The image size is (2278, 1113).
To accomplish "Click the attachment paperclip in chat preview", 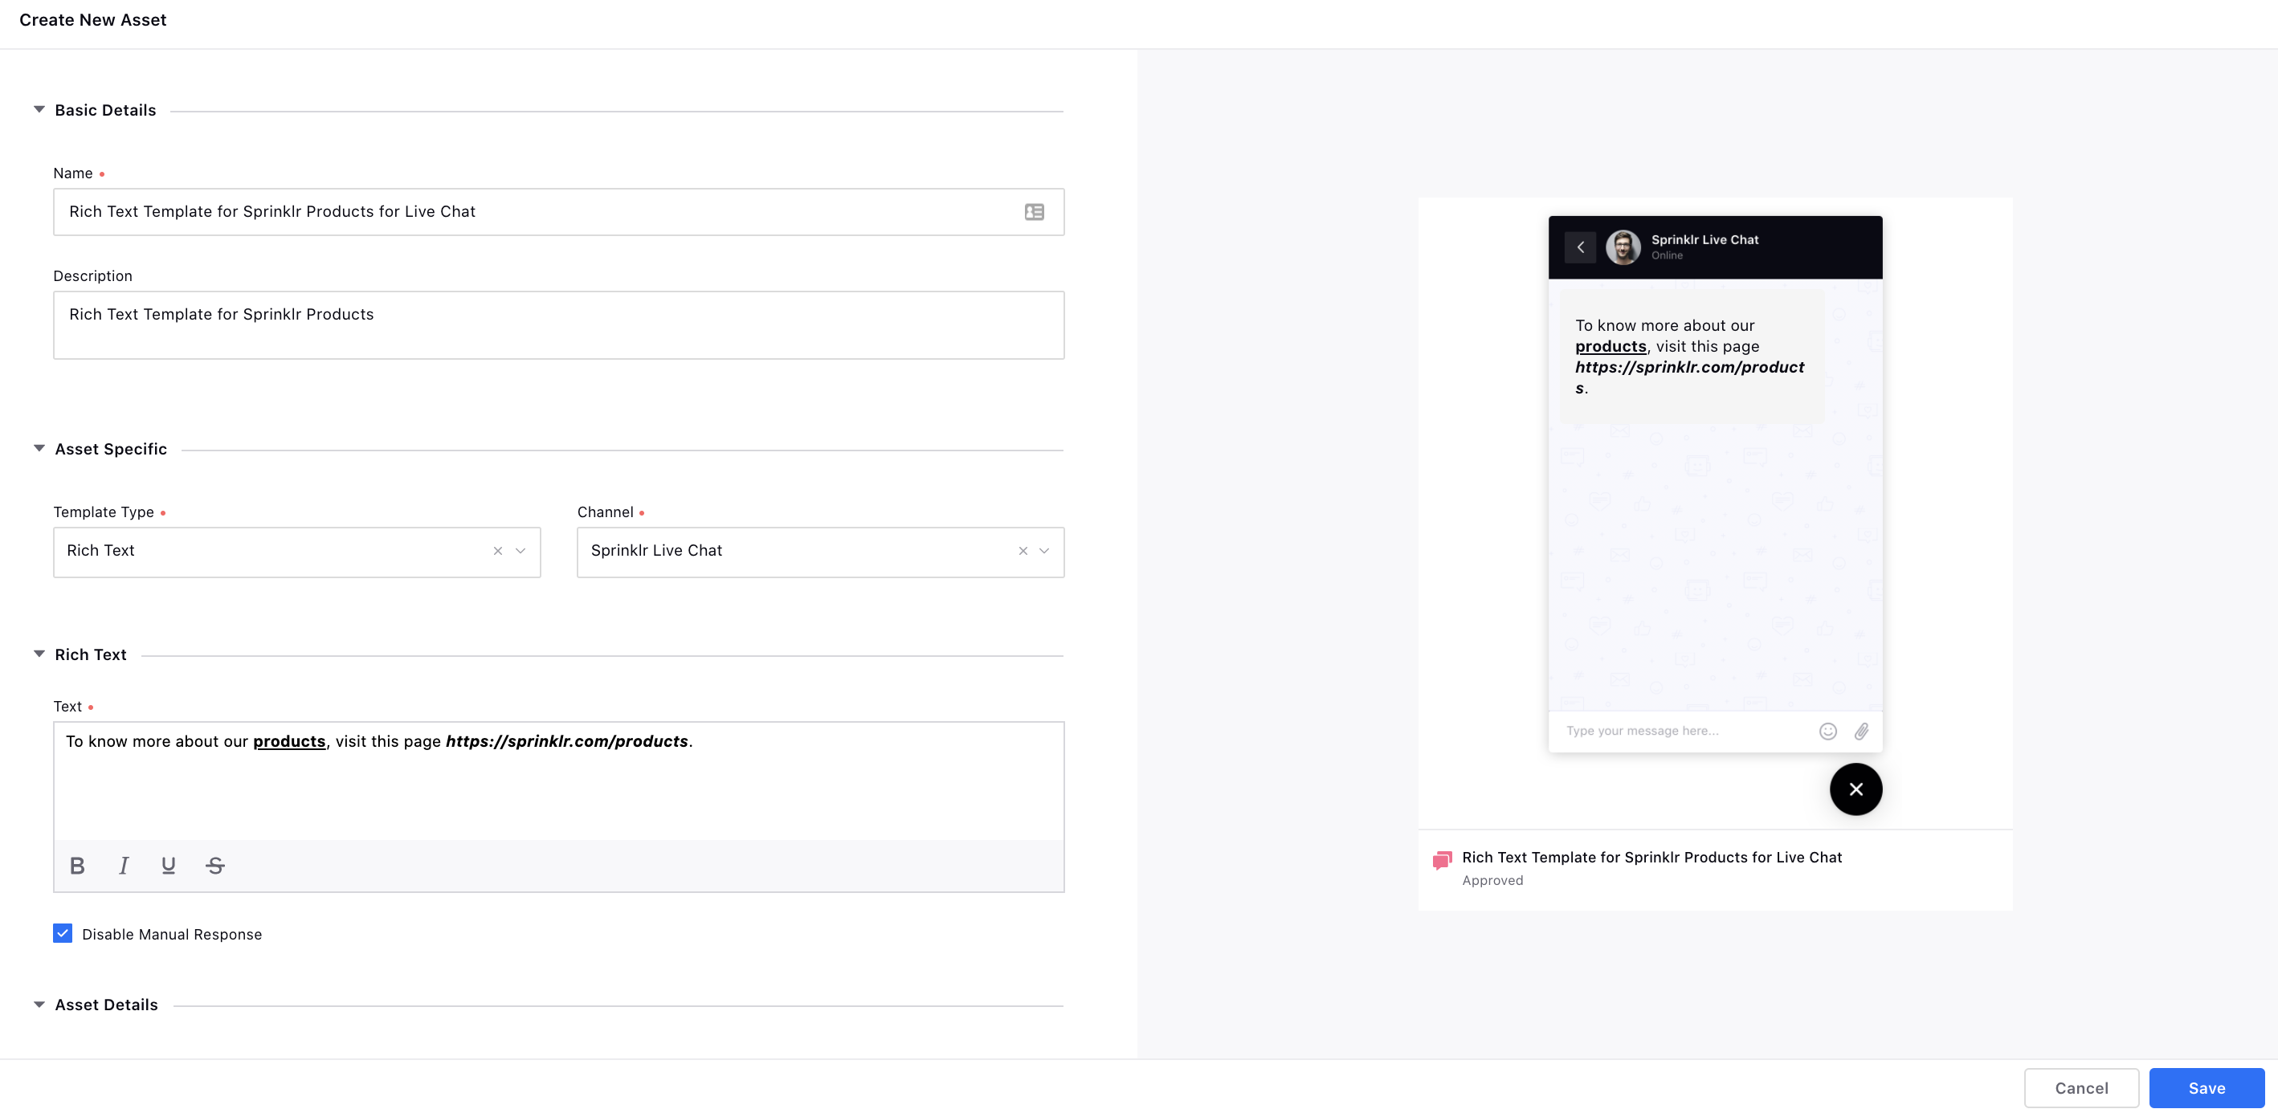I will point(1861,731).
